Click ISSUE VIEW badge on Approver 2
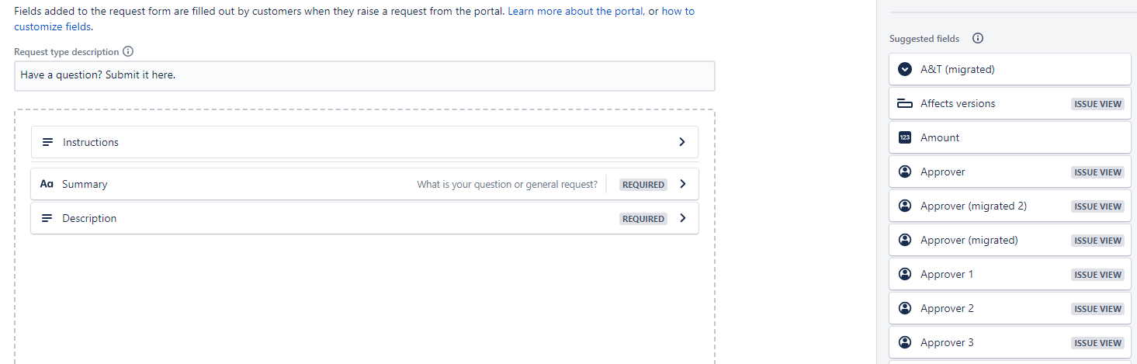1137x364 pixels. tap(1097, 309)
